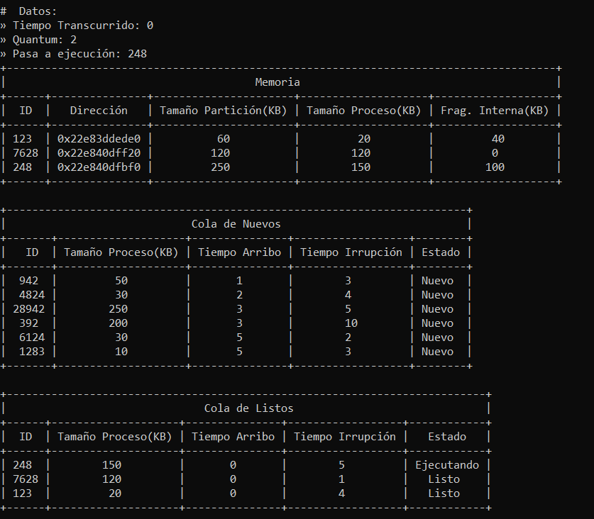The height and width of the screenshot is (519, 594).
Task: Select process ID 392
Action: tap(29, 323)
